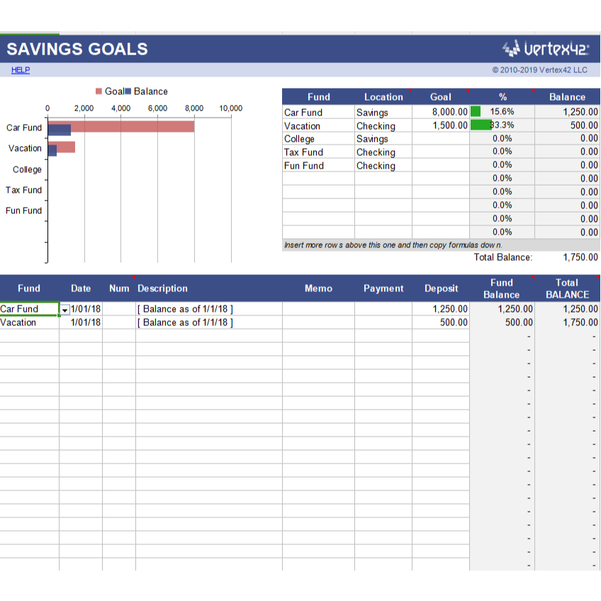Select the Vacation balance bar in chart
The width and height of the screenshot is (601, 601).
(x=52, y=151)
